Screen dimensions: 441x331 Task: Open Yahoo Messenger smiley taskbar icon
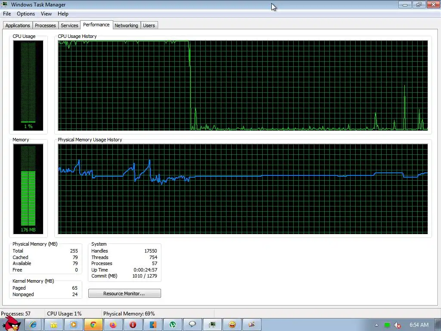click(x=232, y=325)
